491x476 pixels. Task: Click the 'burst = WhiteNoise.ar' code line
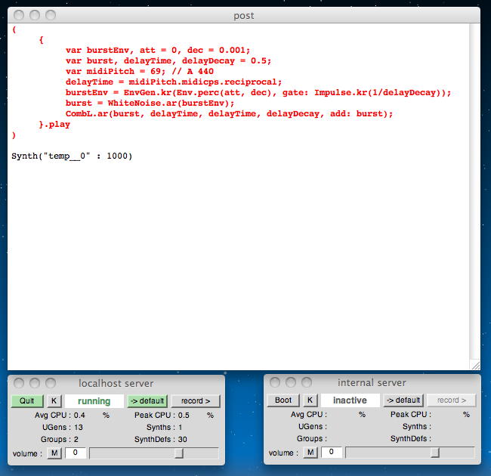(150, 103)
